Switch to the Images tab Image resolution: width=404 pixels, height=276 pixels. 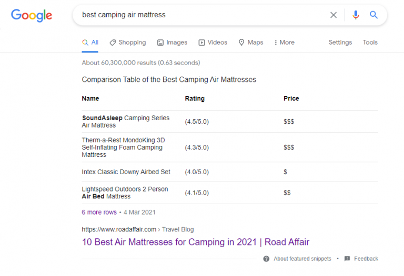(x=172, y=43)
